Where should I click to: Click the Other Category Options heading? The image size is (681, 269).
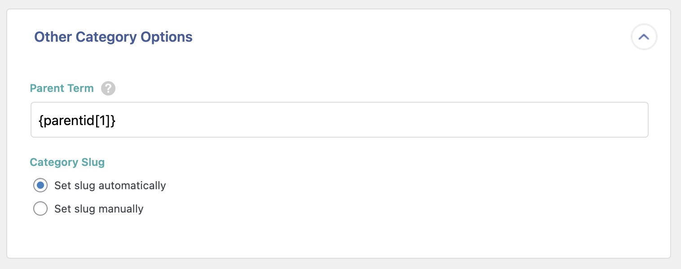113,37
